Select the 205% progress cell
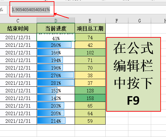The width and height of the screenshot is (166, 137). click(x=56, y=113)
